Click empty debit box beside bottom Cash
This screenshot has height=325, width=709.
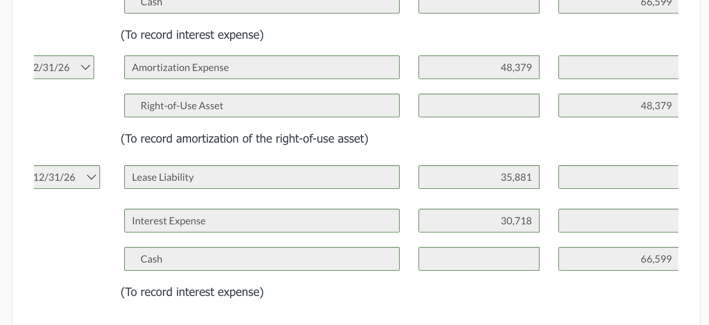coord(479,259)
